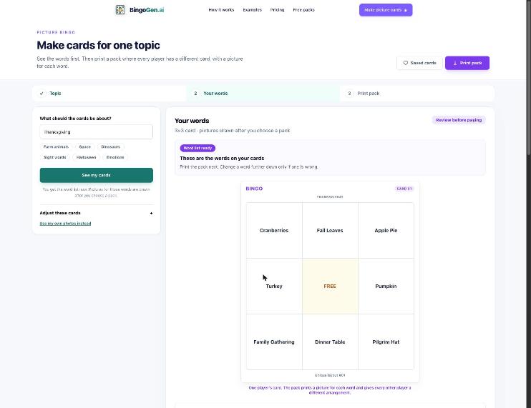
Task: Click the Review before paying badge
Action: pos(459,120)
